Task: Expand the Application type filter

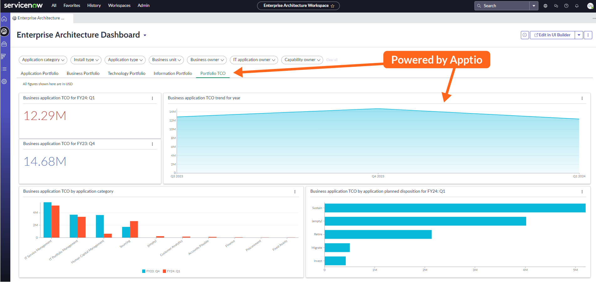Action: pyautogui.click(x=125, y=60)
